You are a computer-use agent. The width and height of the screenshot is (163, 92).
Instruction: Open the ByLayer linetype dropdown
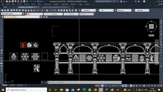coord(53,14)
